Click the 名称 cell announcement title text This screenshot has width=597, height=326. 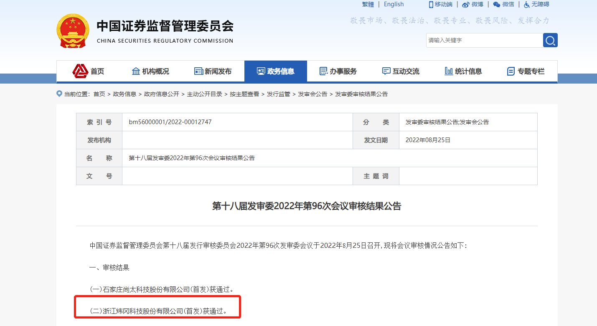pos(192,158)
